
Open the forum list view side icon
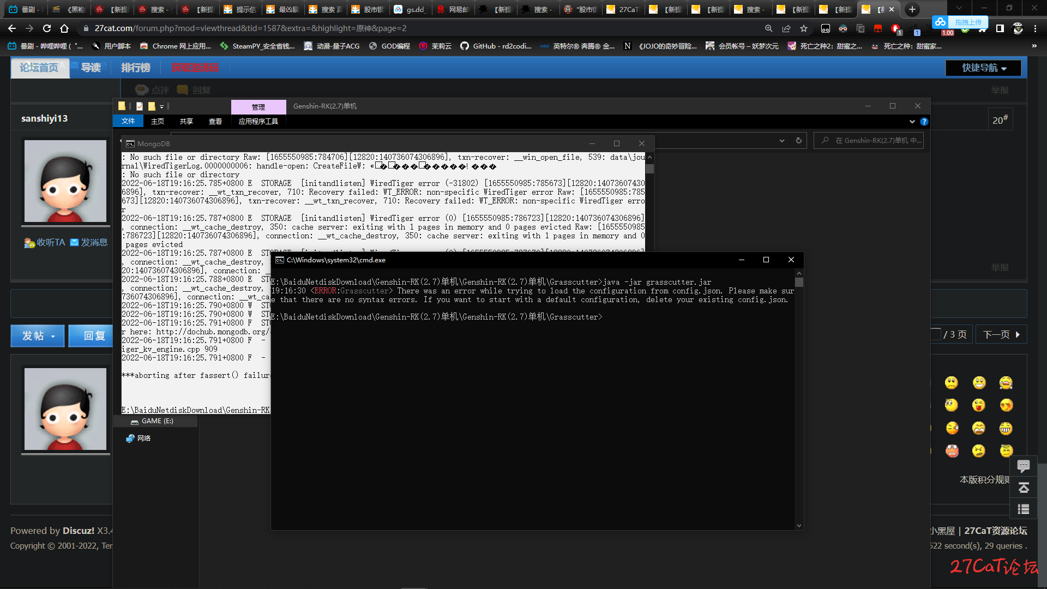pos(1024,509)
